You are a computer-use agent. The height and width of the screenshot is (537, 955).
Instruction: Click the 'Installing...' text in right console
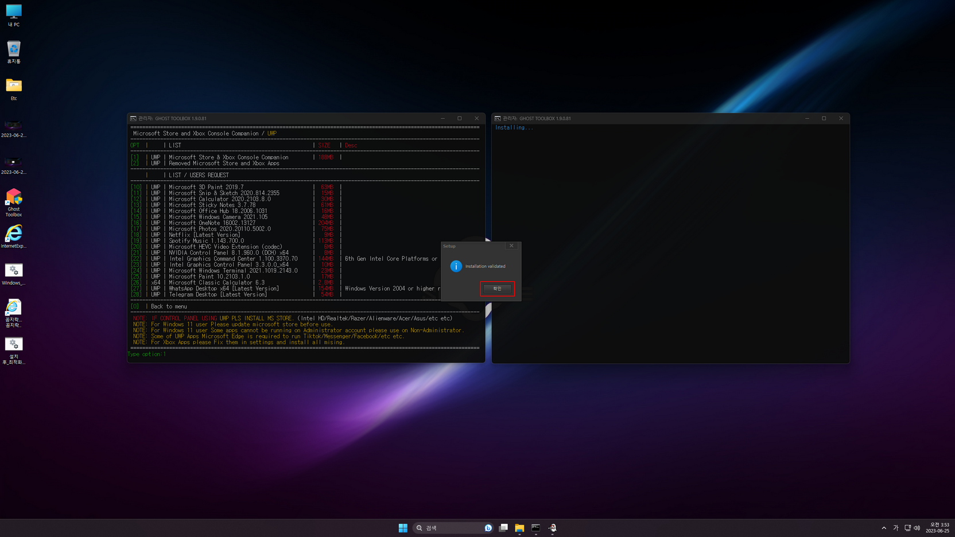click(514, 127)
